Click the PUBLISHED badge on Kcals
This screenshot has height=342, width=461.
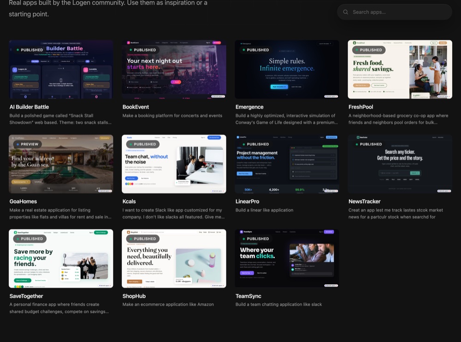[143, 144]
